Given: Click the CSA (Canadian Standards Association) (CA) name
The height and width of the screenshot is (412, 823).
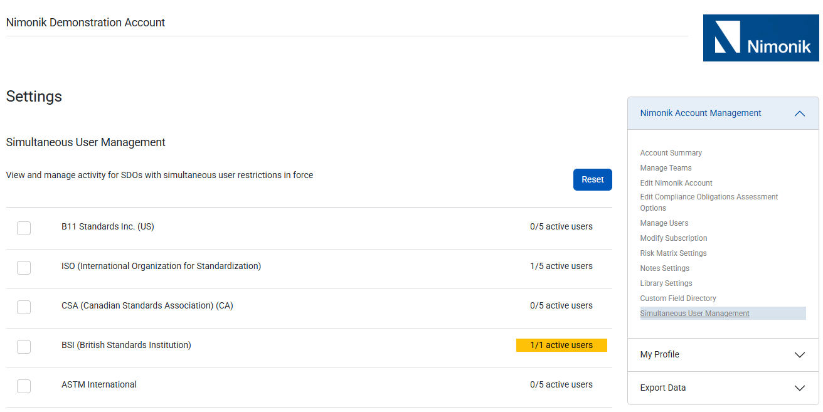Looking at the screenshot, I should pos(147,305).
